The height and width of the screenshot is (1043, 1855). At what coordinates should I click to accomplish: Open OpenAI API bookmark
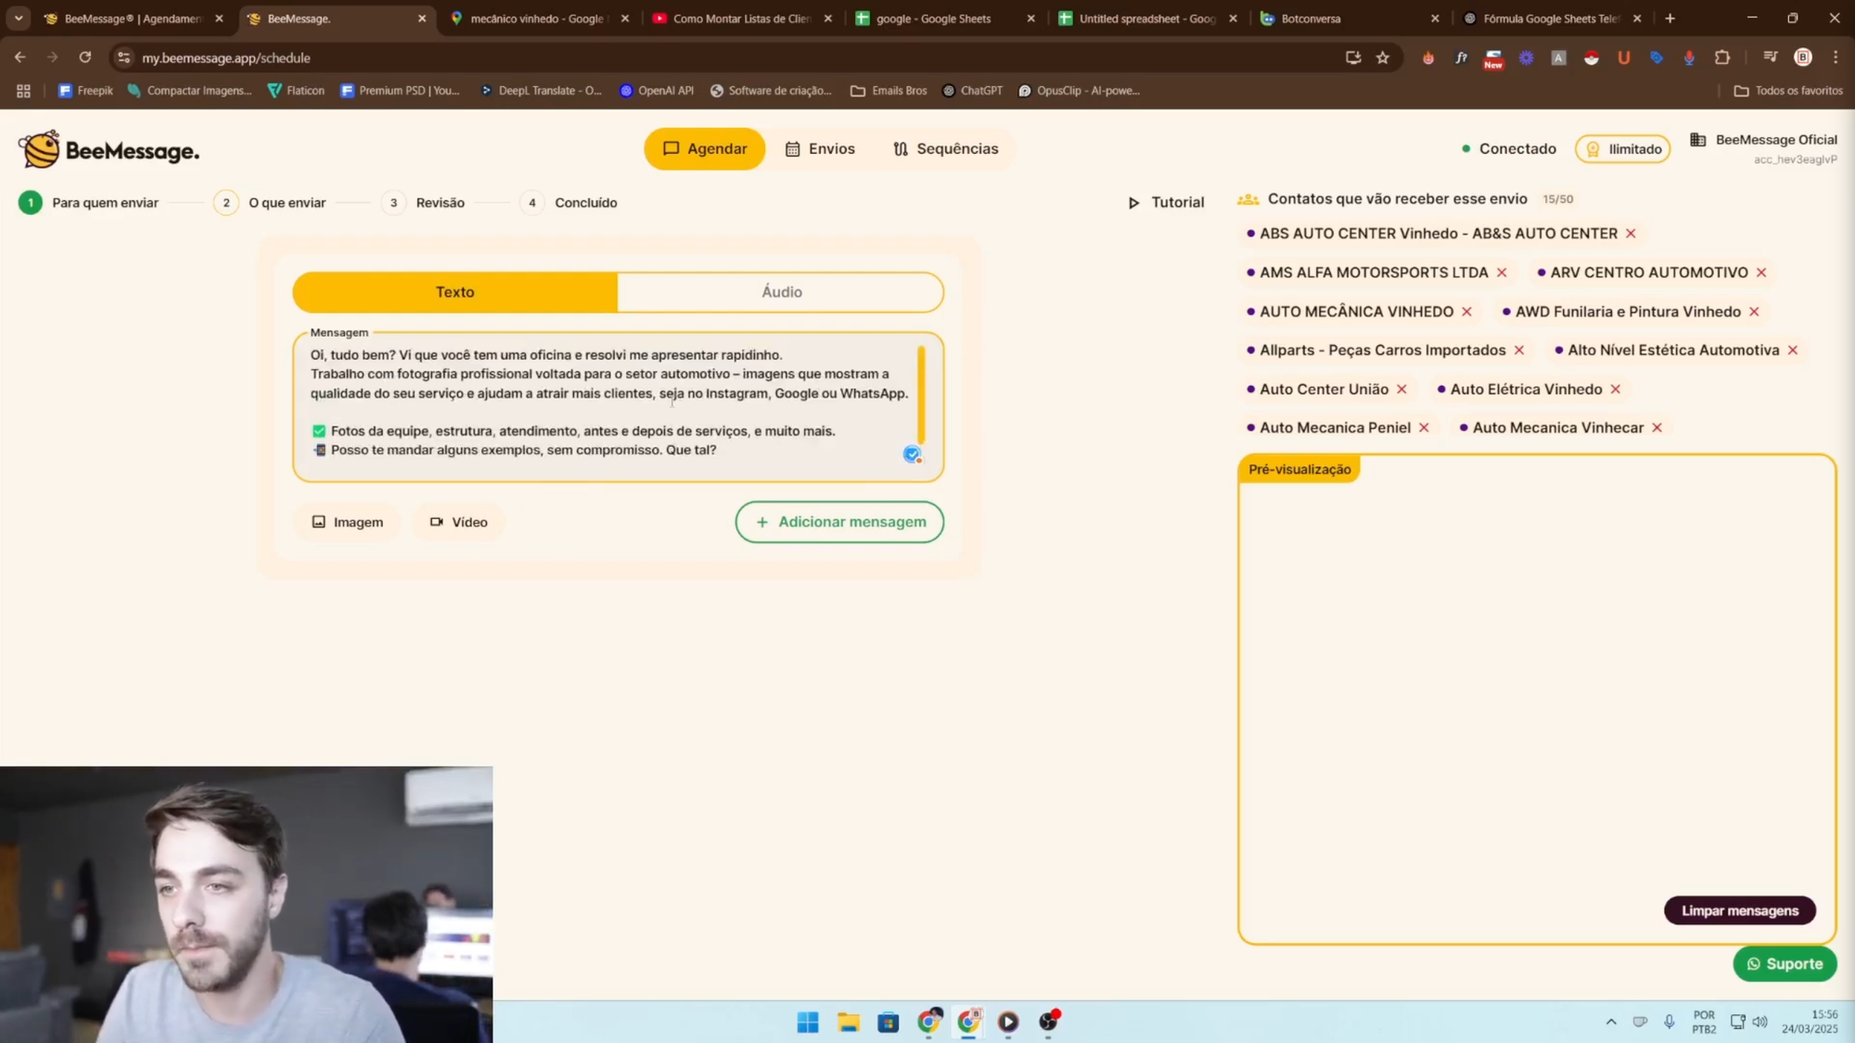point(657,91)
